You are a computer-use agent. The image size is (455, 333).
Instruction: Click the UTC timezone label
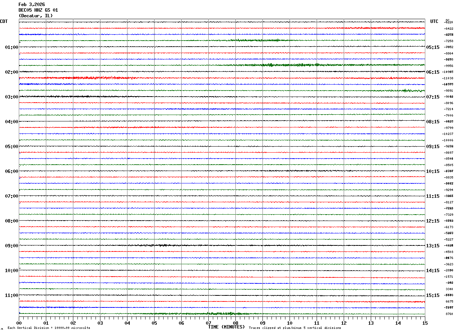(x=434, y=21)
